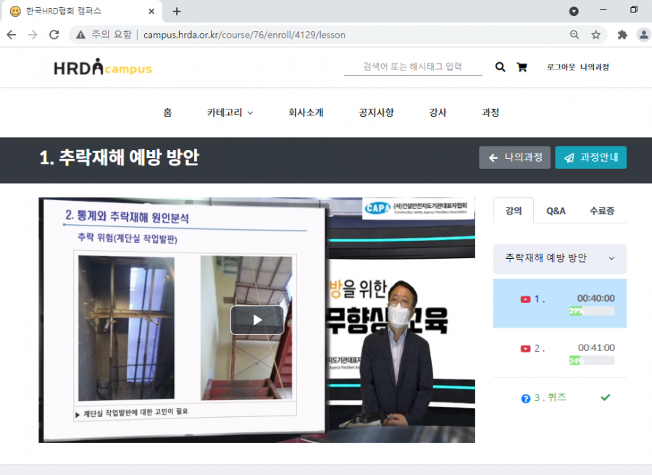Switch to the Q&A tab

tap(556, 211)
